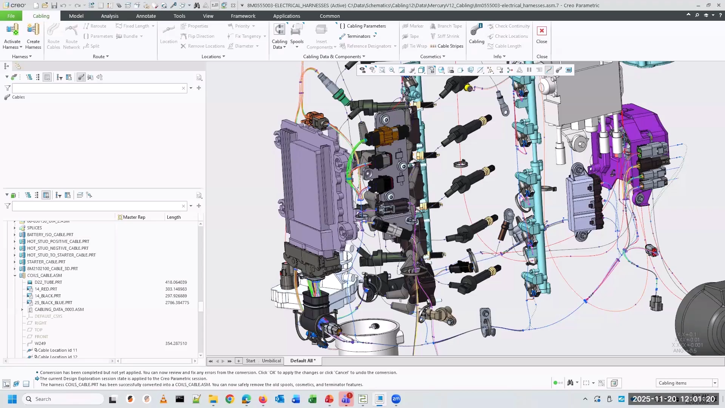Expand the CABLING_DATA_0003.ASM node
This screenshot has height=408, width=725.
pyautogui.click(x=22, y=309)
